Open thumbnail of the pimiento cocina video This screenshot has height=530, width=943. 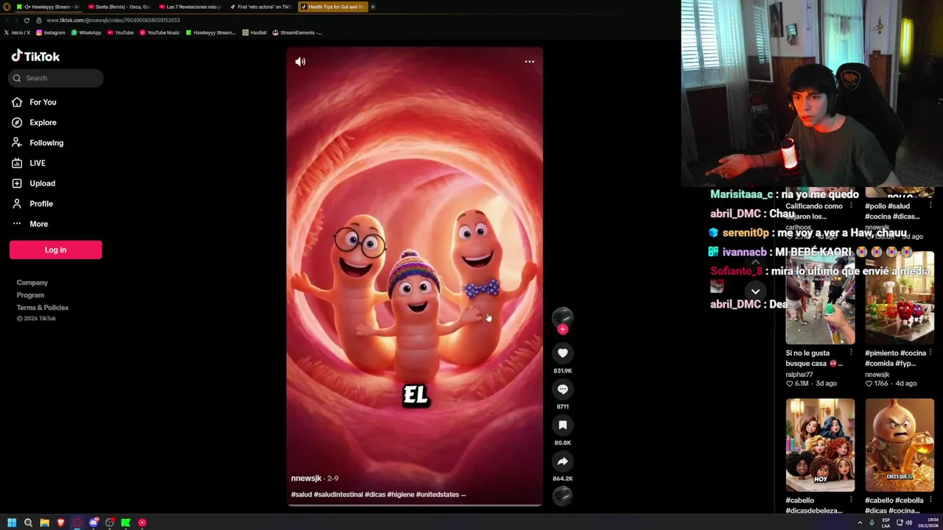pos(900,298)
